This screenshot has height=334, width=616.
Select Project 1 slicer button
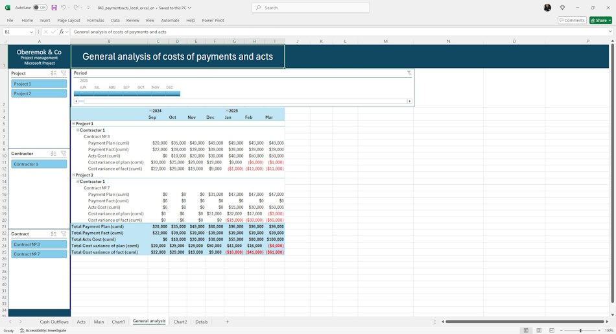39,84
